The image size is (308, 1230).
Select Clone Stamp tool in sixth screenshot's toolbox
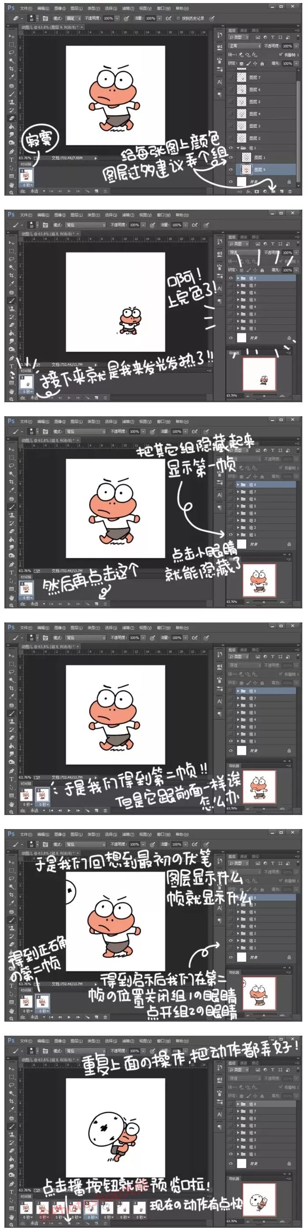coord(12,1134)
